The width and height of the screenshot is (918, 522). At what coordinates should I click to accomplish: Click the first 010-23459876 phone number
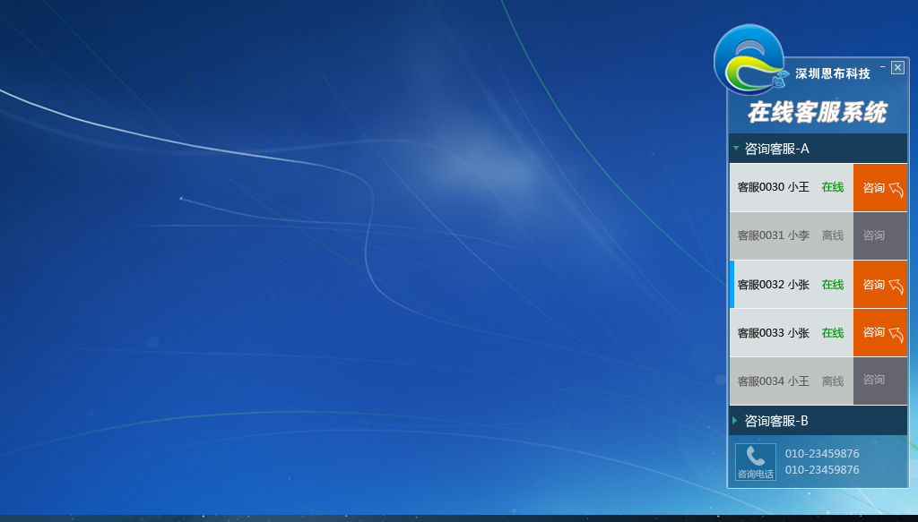tap(822, 454)
